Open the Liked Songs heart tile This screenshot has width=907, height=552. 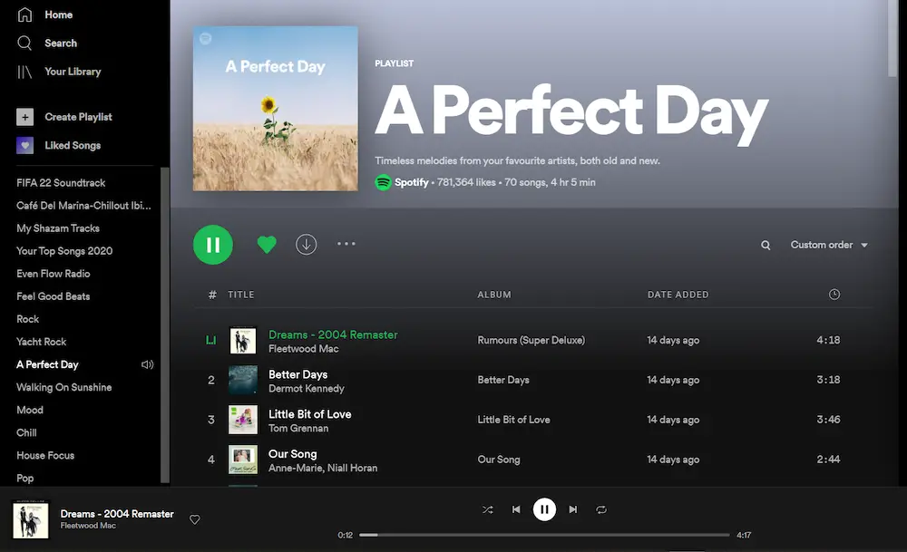pos(24,146)
